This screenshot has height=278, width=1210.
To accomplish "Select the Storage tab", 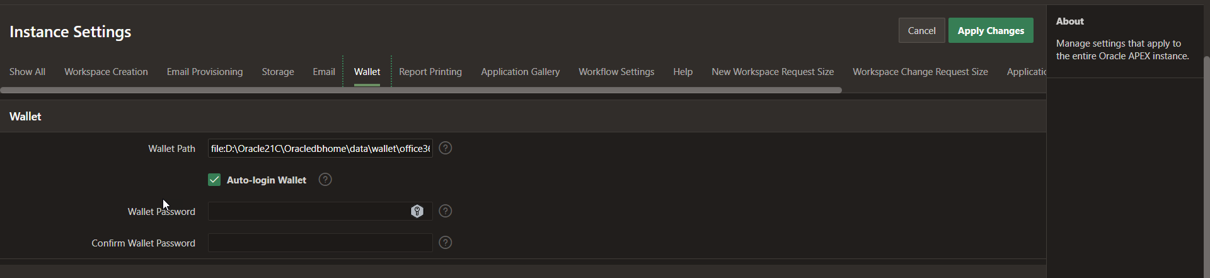I will point(278,72).
